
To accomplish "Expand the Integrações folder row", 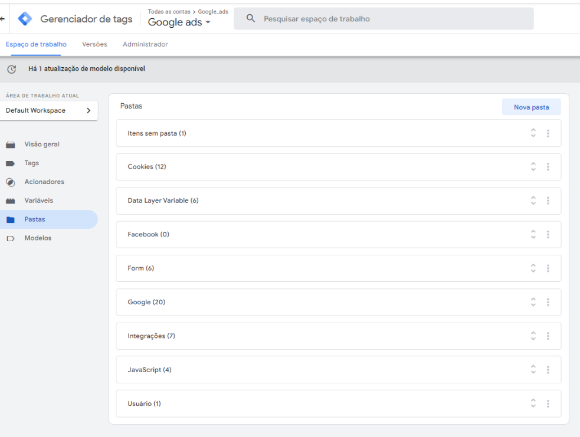I will (533, 336).
